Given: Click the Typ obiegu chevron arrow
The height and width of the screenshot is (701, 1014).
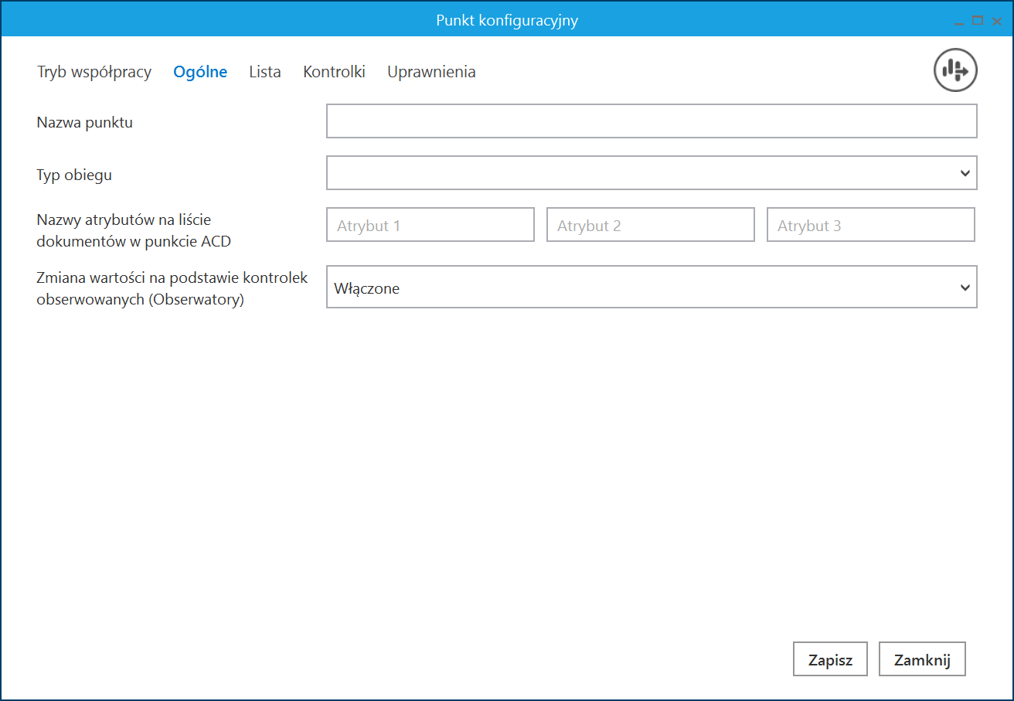Looking at the screenshot, I should [x=965, y=173].
